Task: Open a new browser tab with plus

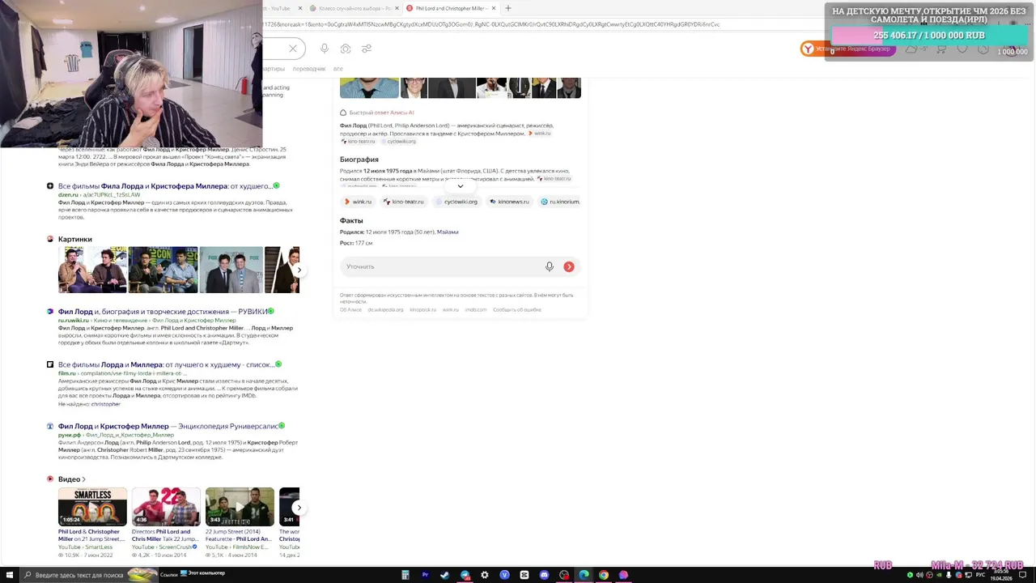Action: (x=507, y=8)
